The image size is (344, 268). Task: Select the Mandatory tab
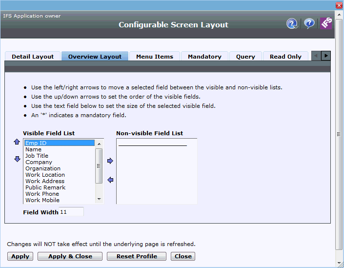click(x=204, y=57)
